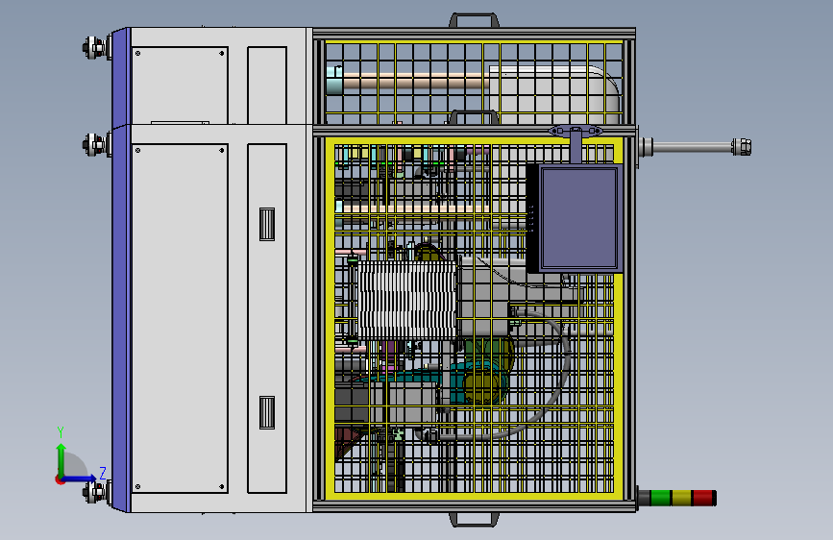The width and height of the screenshot is (833, 540).
Task: Select the monitor mounting bracket above the screen
Action: pyautogui.click(x=576, y=131)
